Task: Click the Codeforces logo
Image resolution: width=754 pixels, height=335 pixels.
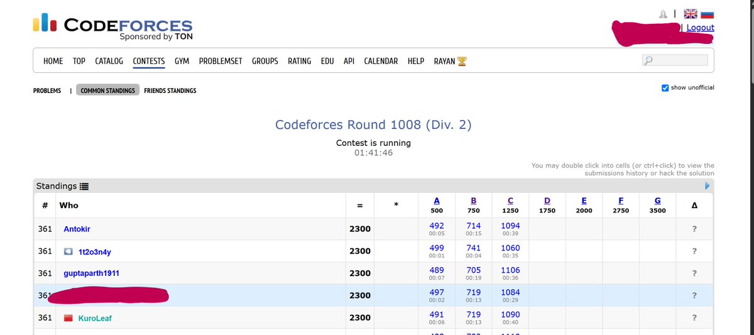Action: click(x=112, y=28)
